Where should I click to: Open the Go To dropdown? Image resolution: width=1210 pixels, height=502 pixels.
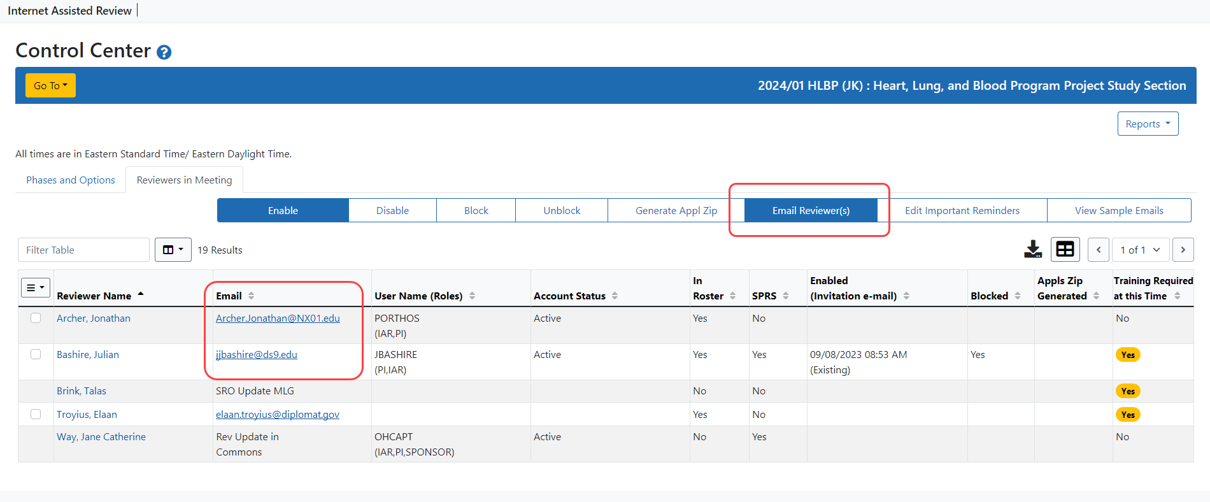tap(50, 85)
